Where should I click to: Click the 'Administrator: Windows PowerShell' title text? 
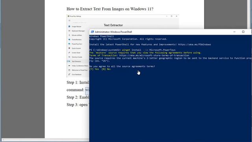pos(113,32)
